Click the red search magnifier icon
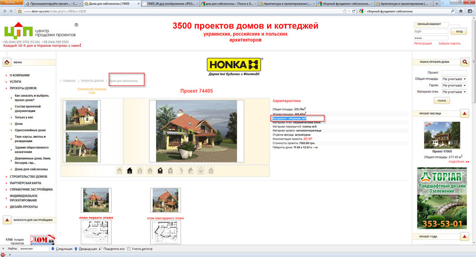This screenshot has height=257, width=476. coord(465,62)
